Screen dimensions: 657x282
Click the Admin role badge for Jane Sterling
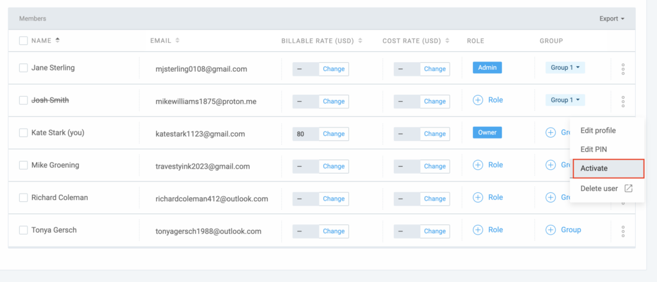point(487,67)
